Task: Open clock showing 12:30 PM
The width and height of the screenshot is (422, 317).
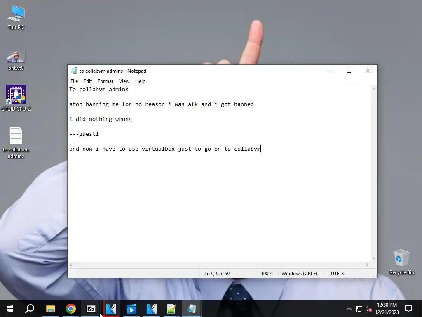Action: 387,309
